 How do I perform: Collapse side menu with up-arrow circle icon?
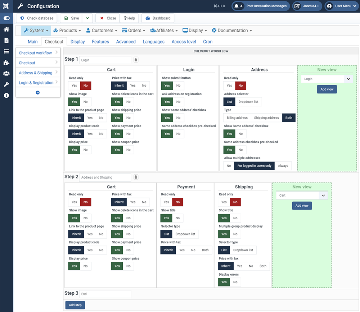point(38,93)
